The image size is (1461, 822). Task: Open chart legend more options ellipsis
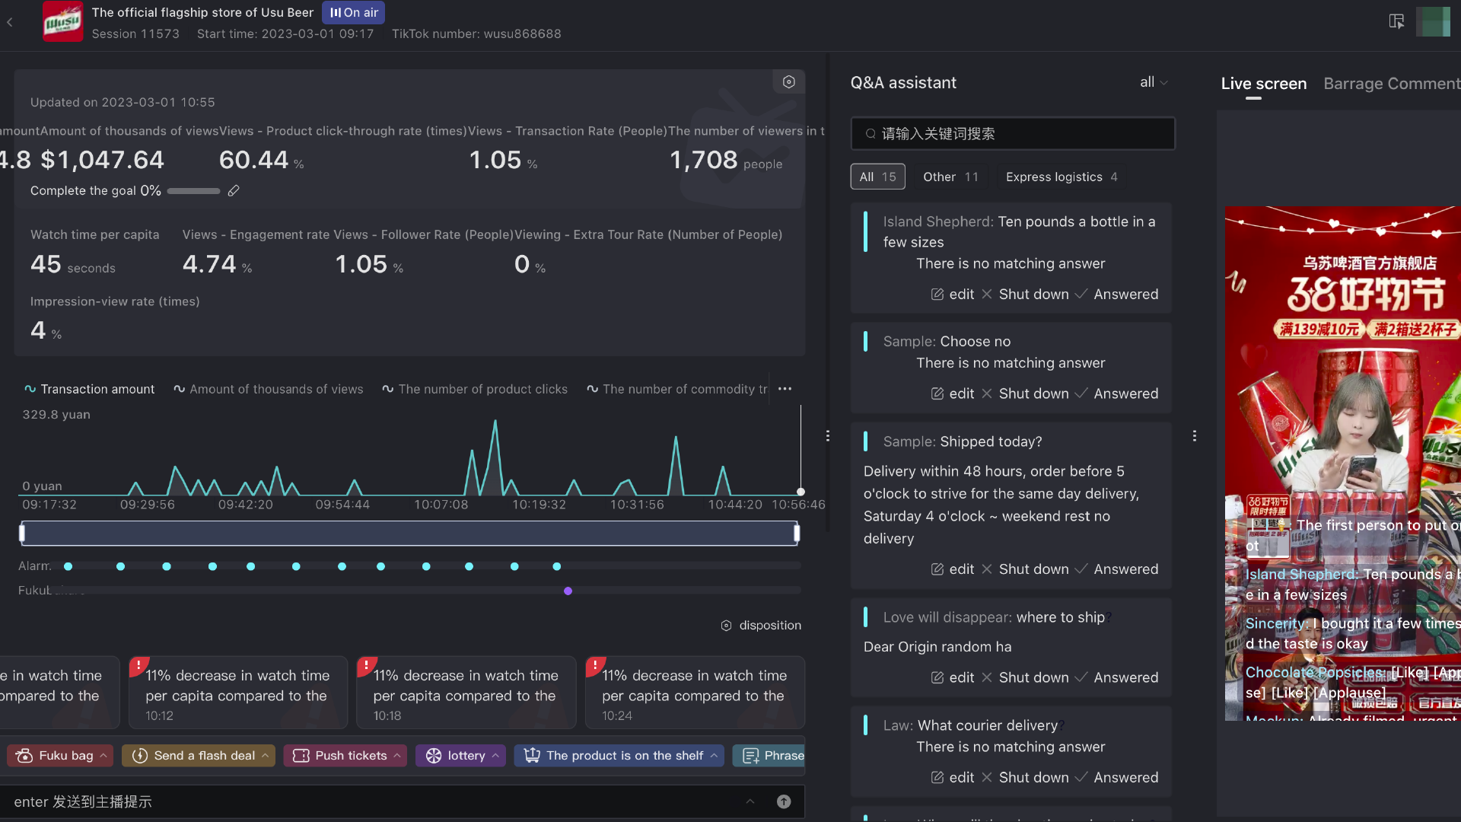(785, 389)
